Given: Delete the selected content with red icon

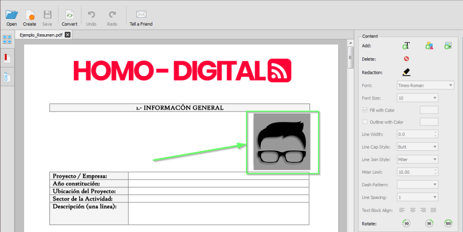Looking at the screenshot, I should [x=406, y=59].
